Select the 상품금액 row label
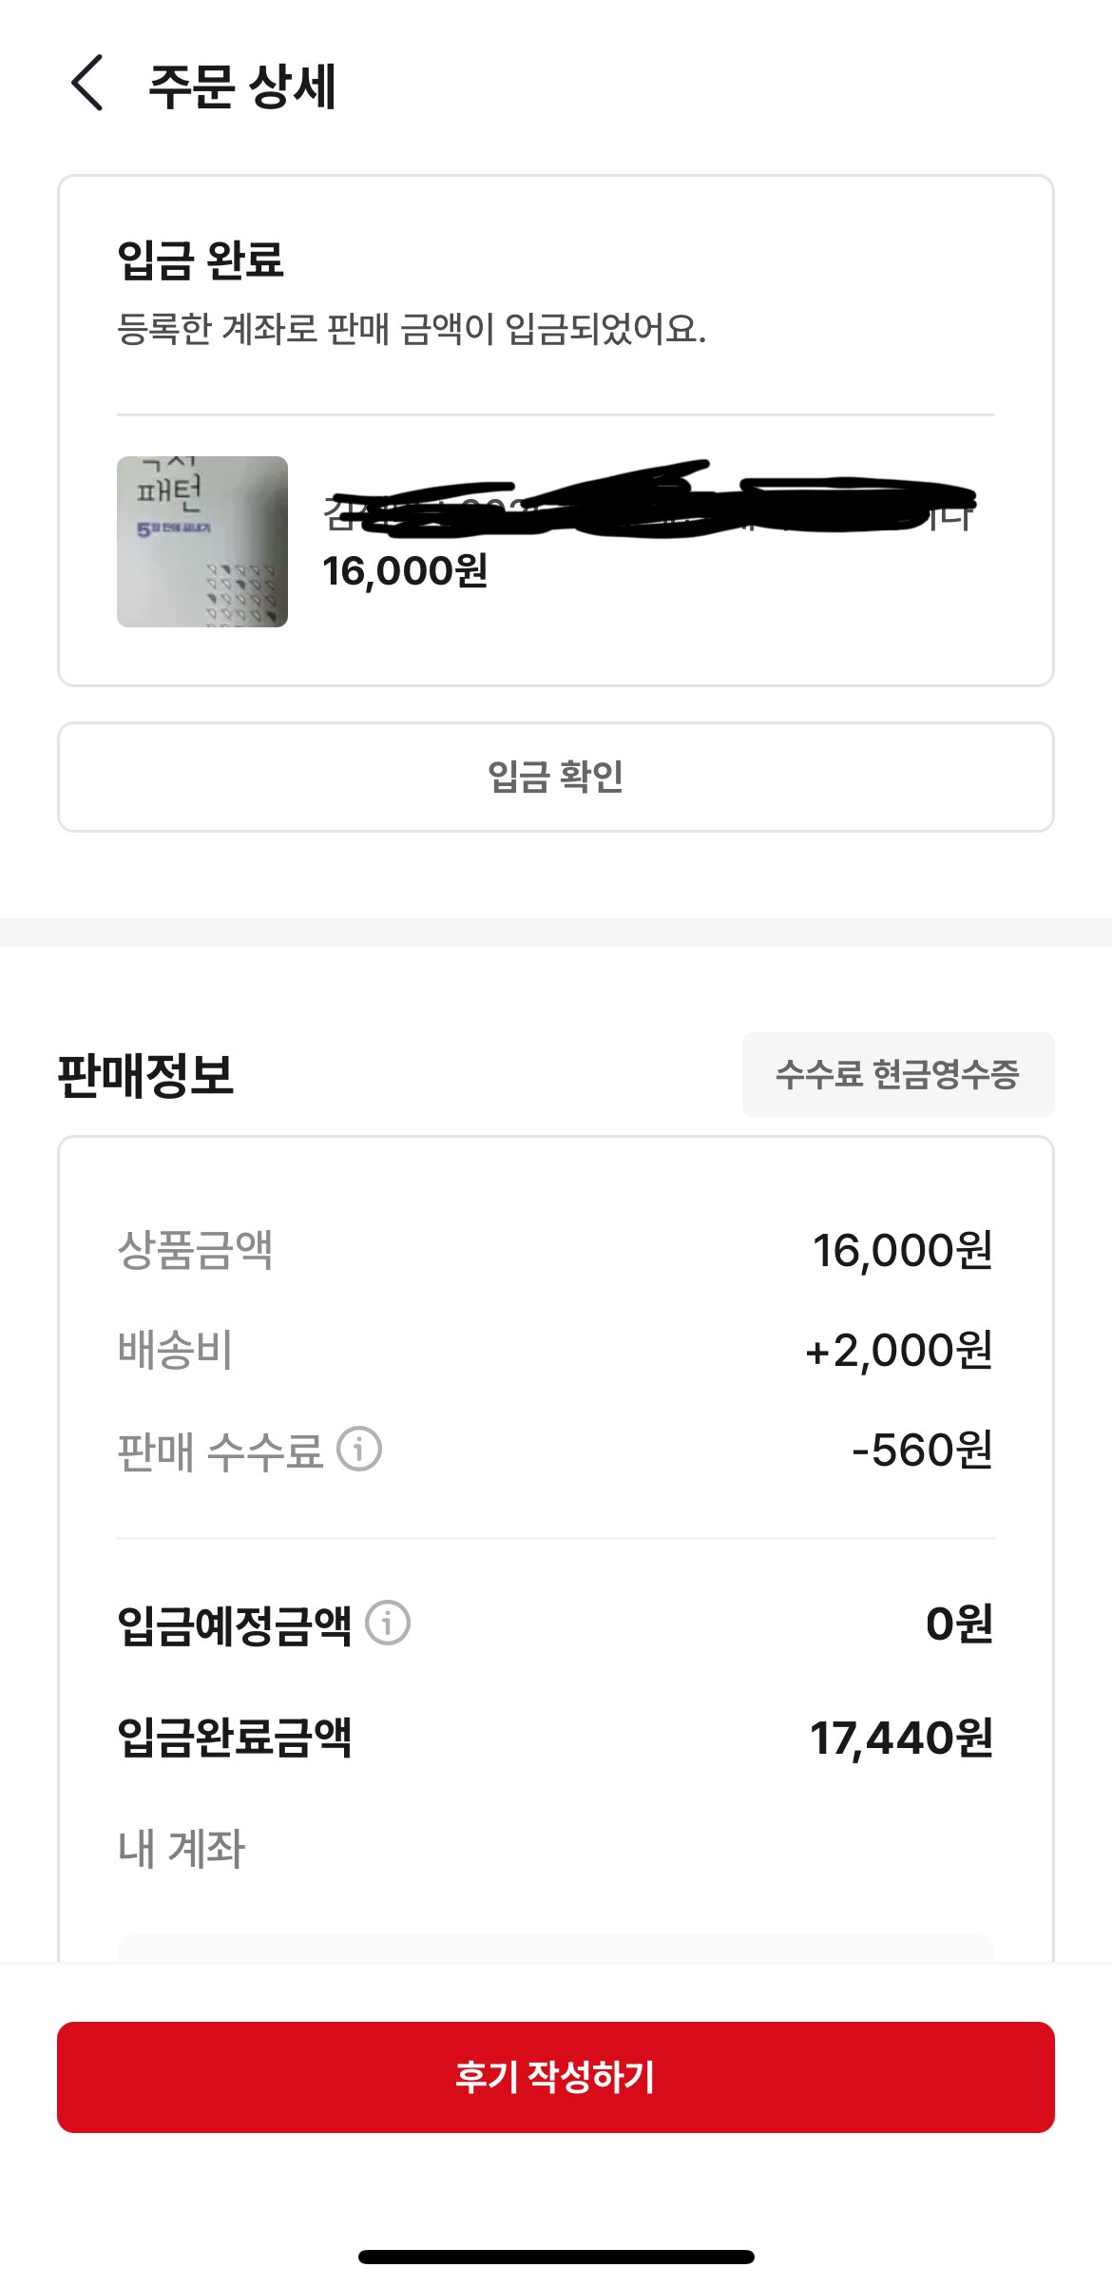This screenshot has height=2287, width=1112. (195, 1250)
